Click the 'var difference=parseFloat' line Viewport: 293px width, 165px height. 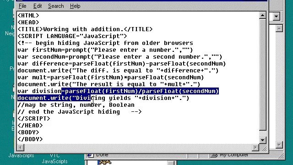[x=122, y=64]
